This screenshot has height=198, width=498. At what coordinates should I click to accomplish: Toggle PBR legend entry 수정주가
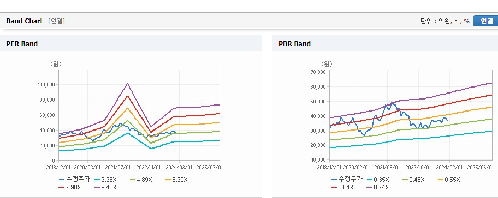point(347,180)
